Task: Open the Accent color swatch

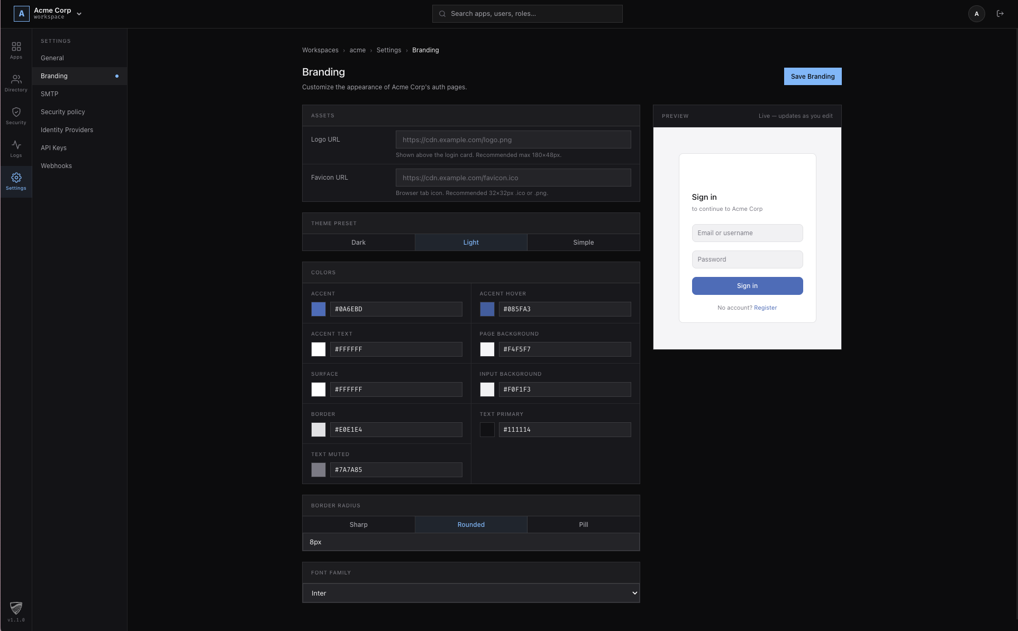Action: tap(319, 309)
